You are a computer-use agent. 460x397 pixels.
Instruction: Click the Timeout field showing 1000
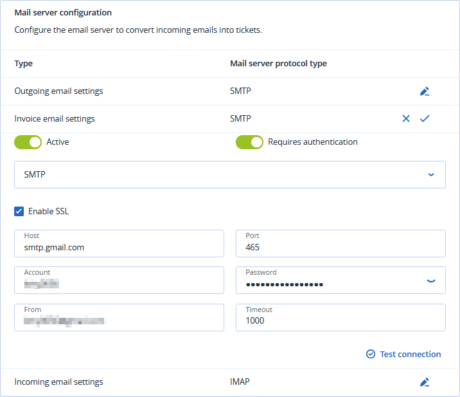click(x=341, y=318)
